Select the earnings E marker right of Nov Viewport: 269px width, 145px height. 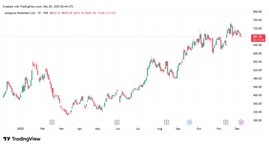point(226,122)
